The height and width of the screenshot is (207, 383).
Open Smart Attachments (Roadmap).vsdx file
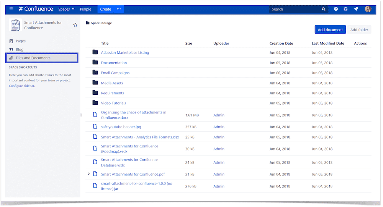point(129,149)
